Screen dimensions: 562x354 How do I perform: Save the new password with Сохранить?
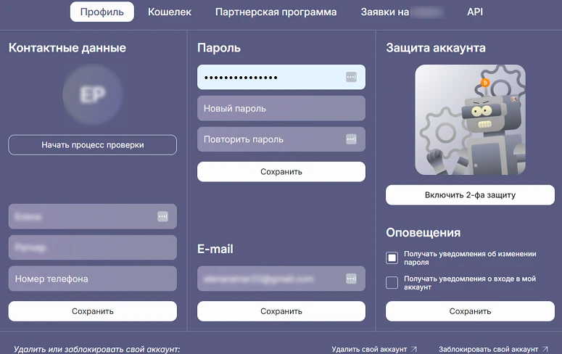pos(281,172)
